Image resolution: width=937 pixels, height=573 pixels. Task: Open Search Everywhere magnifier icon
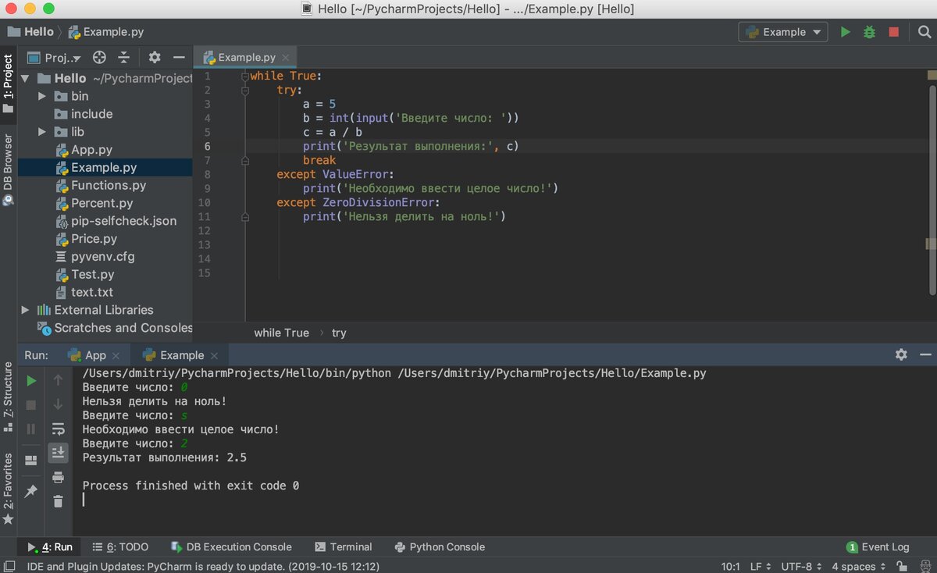[x=925, y=32]
